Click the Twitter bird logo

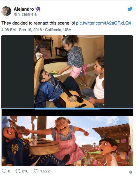pyautogui.click(x=130, y=9)
